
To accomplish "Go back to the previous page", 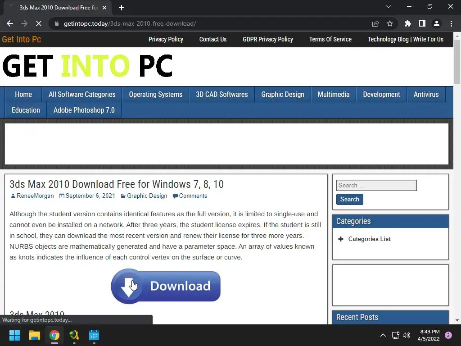I will (10, 23).
